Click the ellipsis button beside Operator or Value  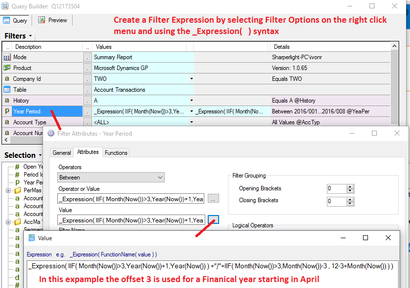tap(213, 199)
